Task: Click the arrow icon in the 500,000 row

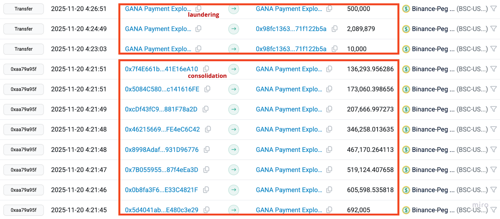Action: pyautogui.click(x=233, y=9)
